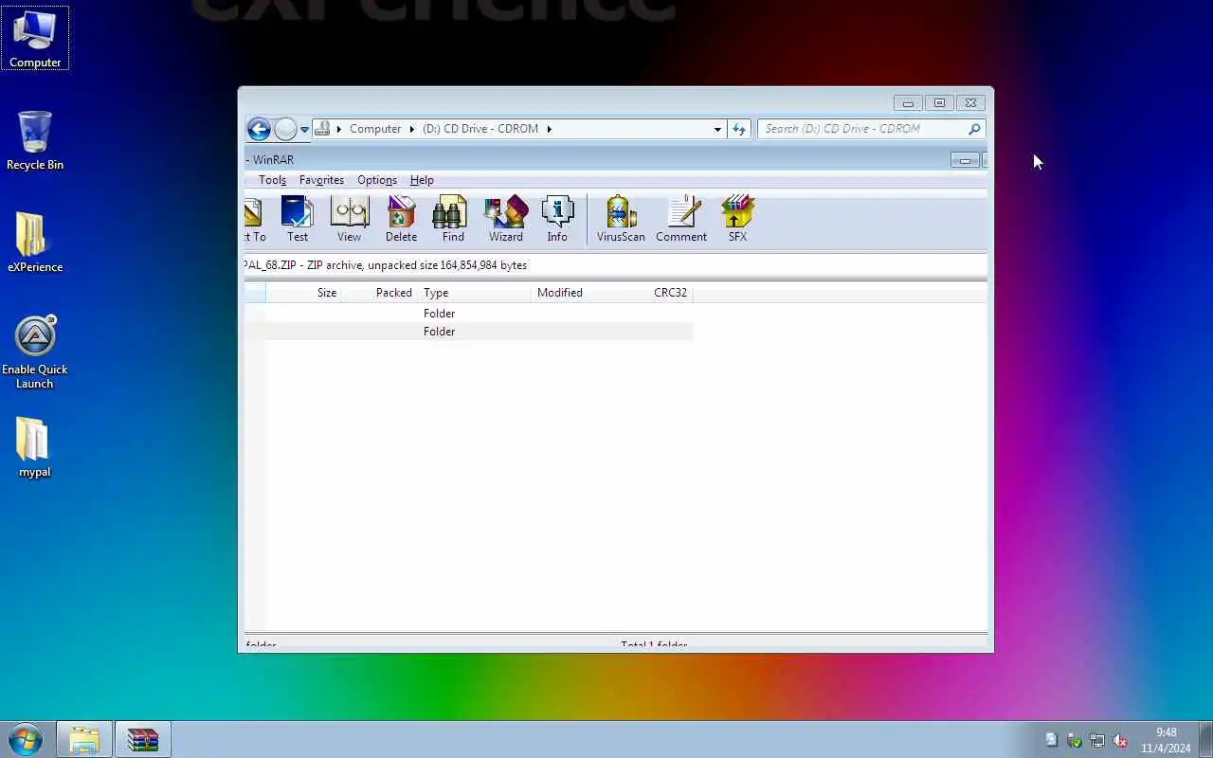The image size is (1213, 758).
Task: Click the safely remove hardware tray icon
Action: pos(1075,740)
